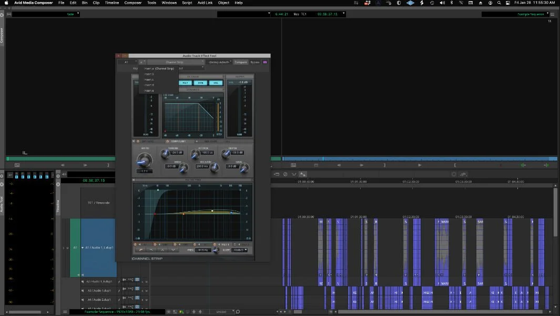Viewport: 560px width, 316px height.
Task: Toggle the blue highlighted button on track A2
Action: [137, 280]
